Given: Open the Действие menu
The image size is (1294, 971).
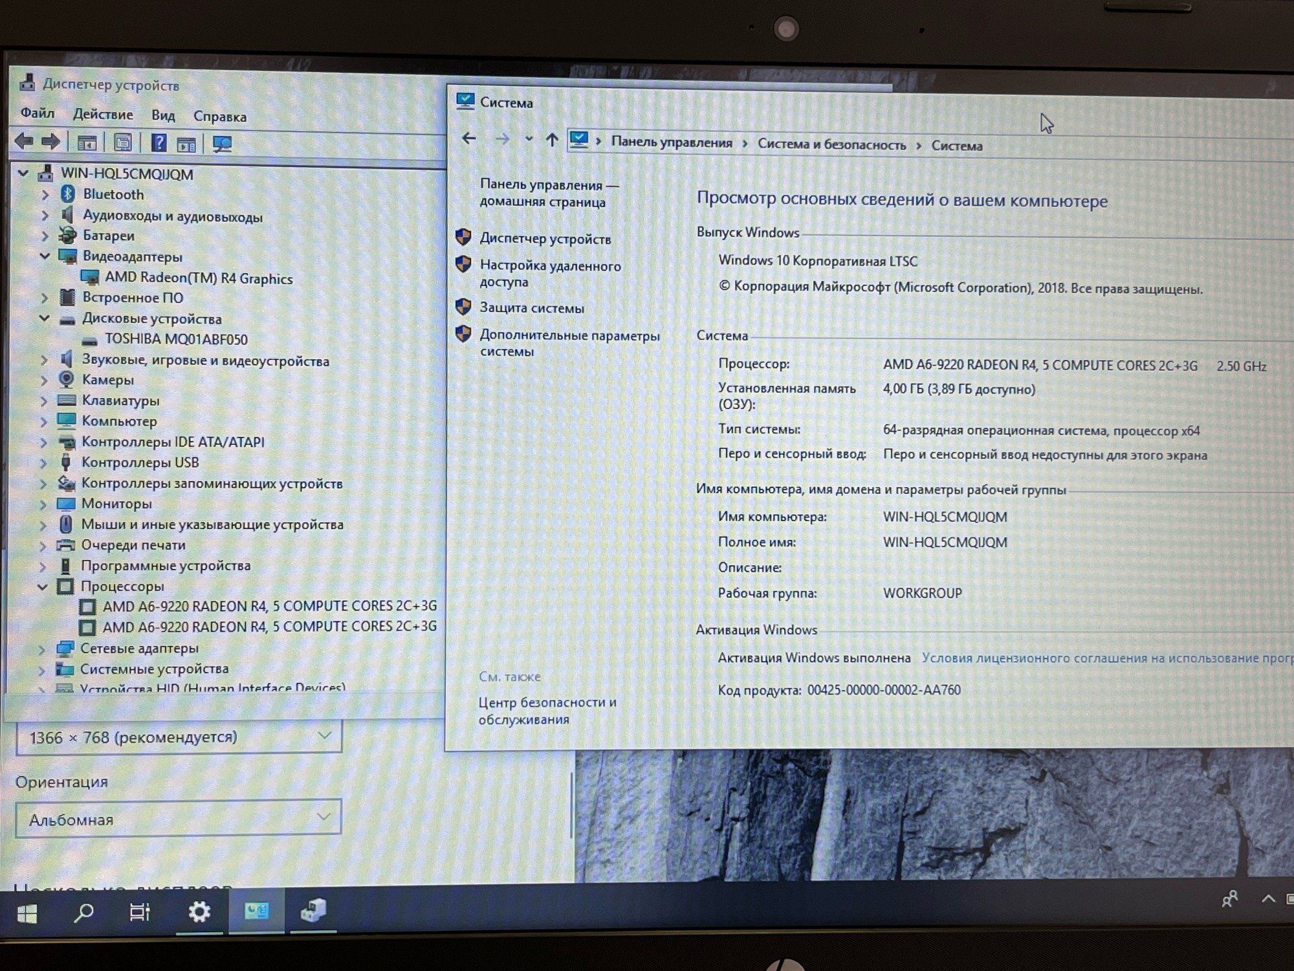Looking at the screenshot, I should coord(103,115).
